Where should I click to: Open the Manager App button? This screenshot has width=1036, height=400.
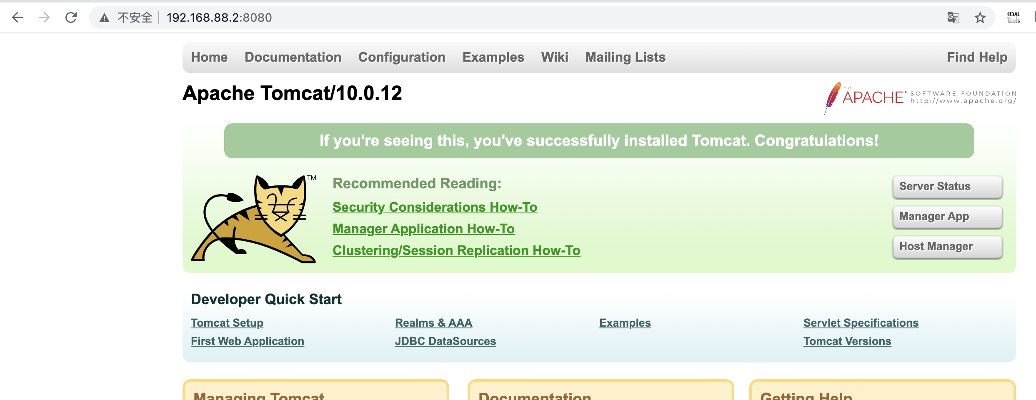click(x=948, y=217)
